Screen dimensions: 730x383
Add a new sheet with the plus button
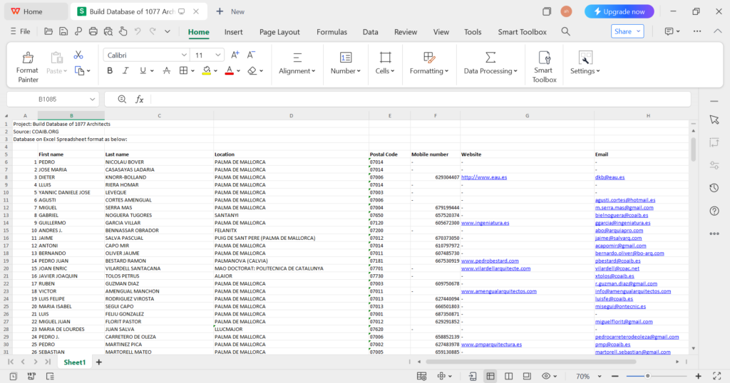(98, 362)
